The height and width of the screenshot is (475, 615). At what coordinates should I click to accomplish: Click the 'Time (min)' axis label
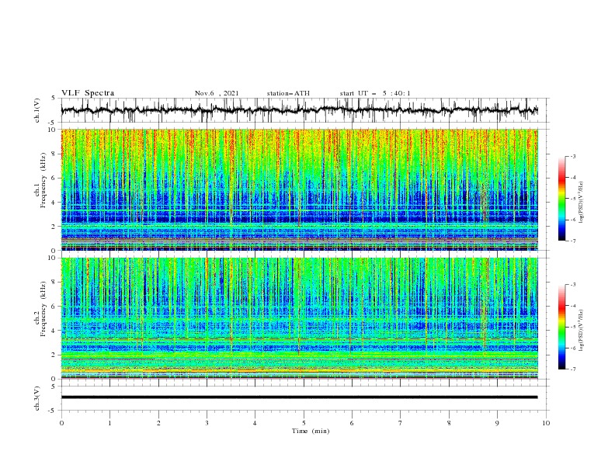coord(311,431)
